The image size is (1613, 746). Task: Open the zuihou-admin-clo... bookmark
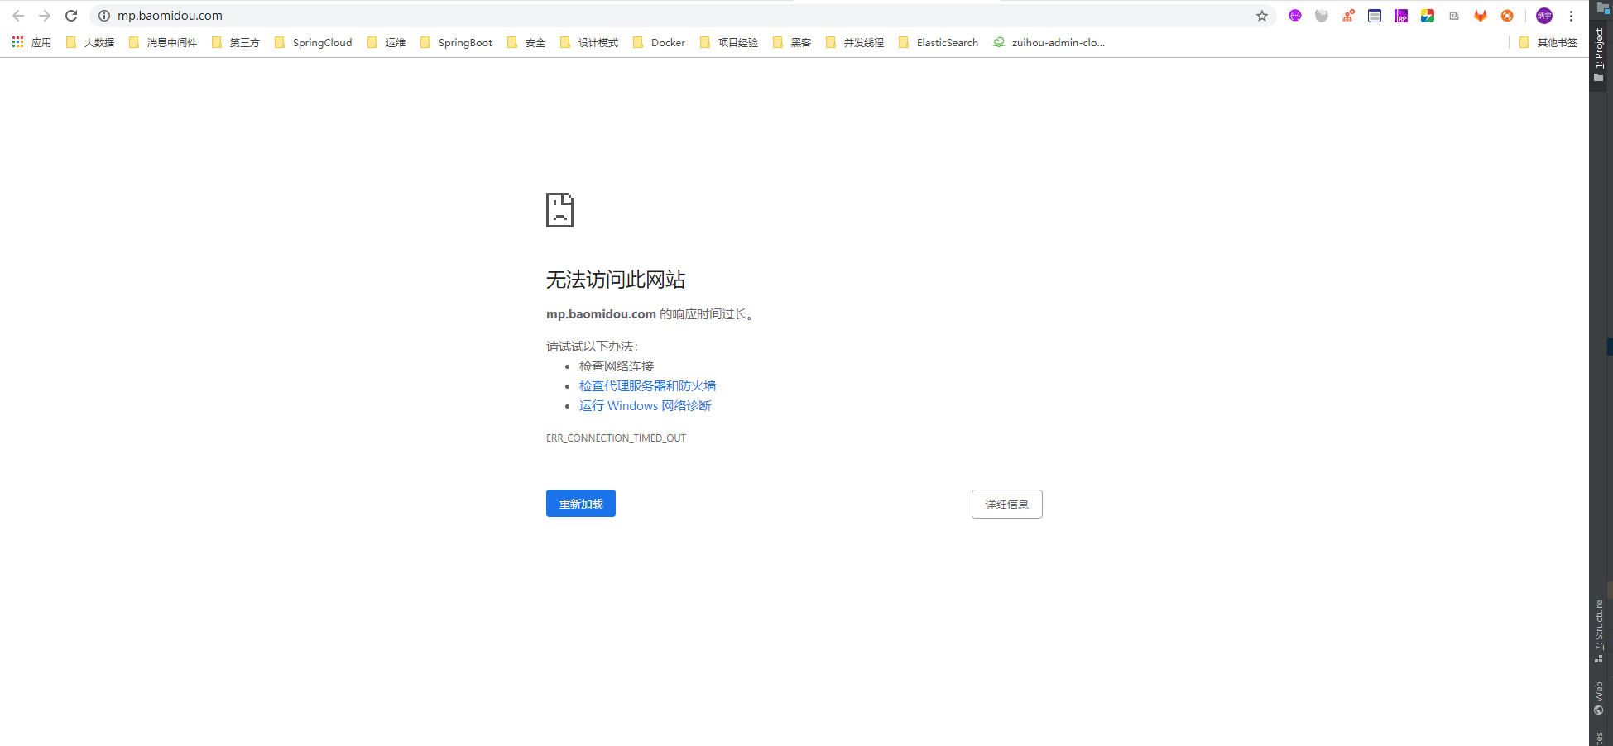(x=1049, y=42)
